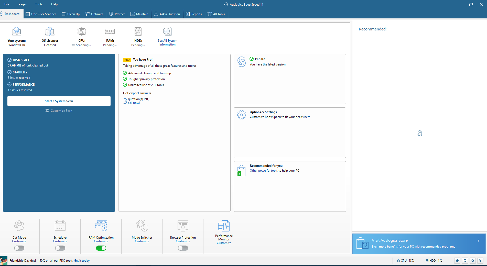Screen dimensions: 487x266
Task: Open the Pages menu
Action: click(x=23, y=4)
